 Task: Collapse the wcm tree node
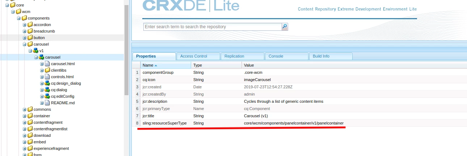(13, 12)
